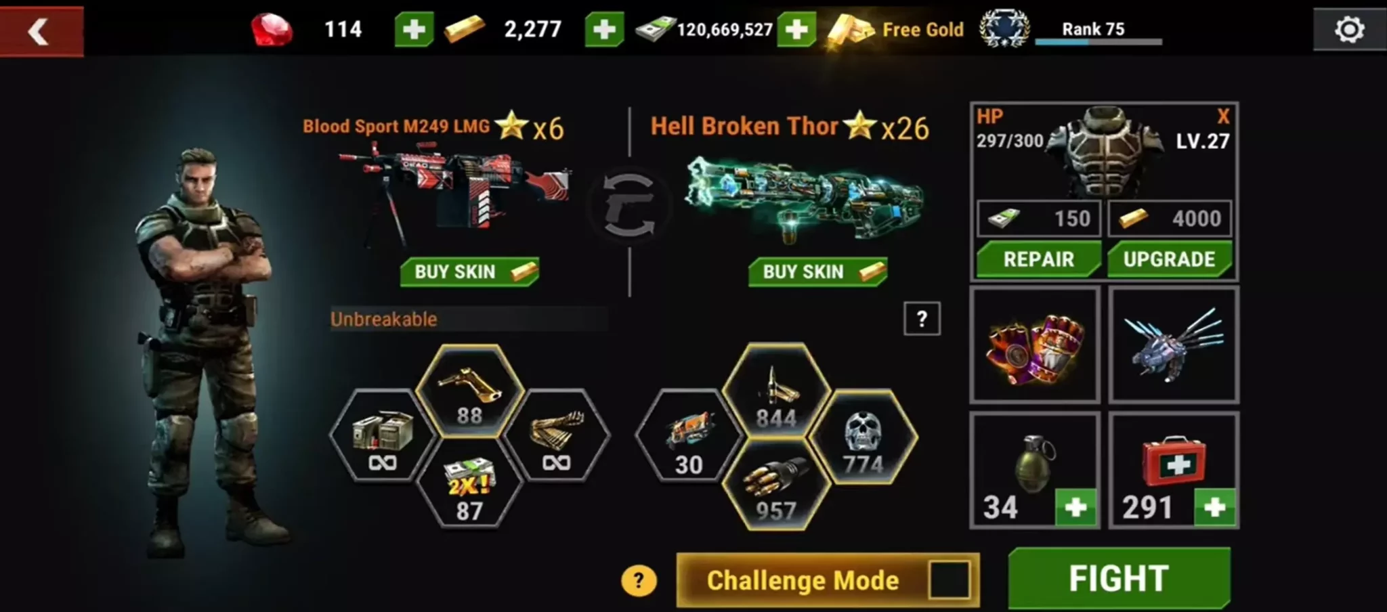Open settings via the gear icon
1387x612 pixels.
(x=1349, y=30)
